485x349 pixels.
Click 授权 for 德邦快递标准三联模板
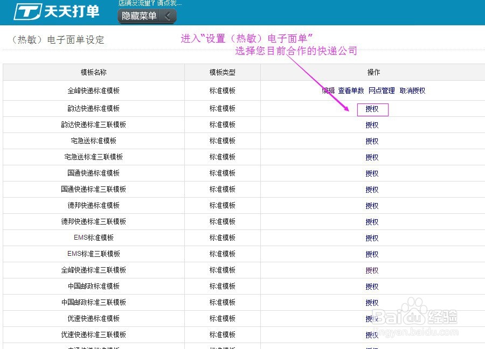click(372, 222)
